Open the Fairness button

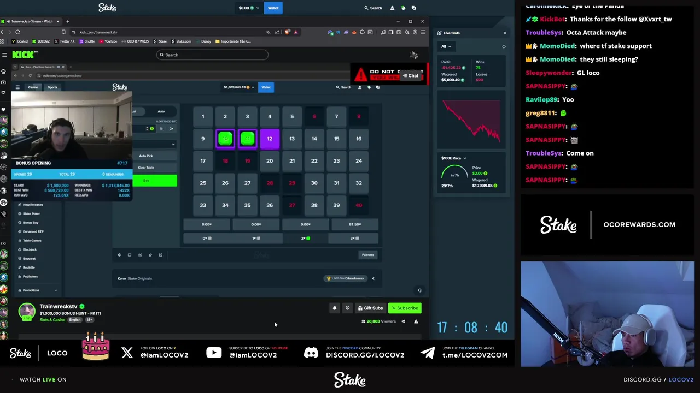pyautogui.click(x=367, y=255)
